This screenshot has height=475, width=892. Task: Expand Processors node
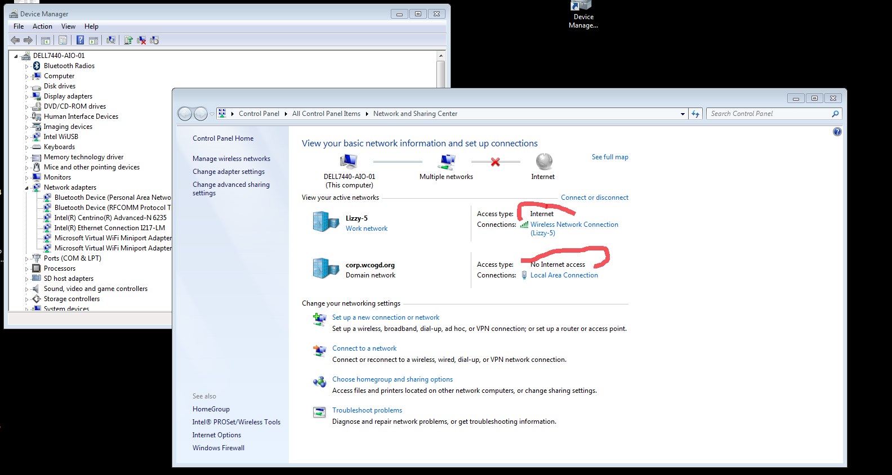coord(26,269)
